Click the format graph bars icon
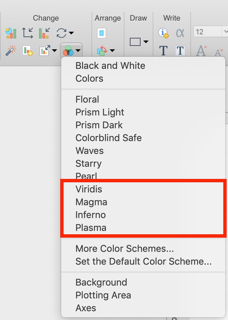This screenshot has width=228, height=320. point(44,33)
